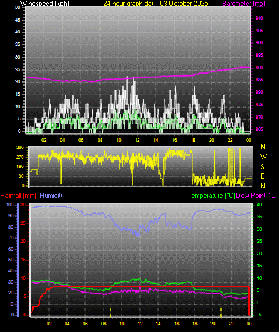279x332 pixels.
Task: Click the blue "60" humidity scale value
Action: (x=11, y=249)
